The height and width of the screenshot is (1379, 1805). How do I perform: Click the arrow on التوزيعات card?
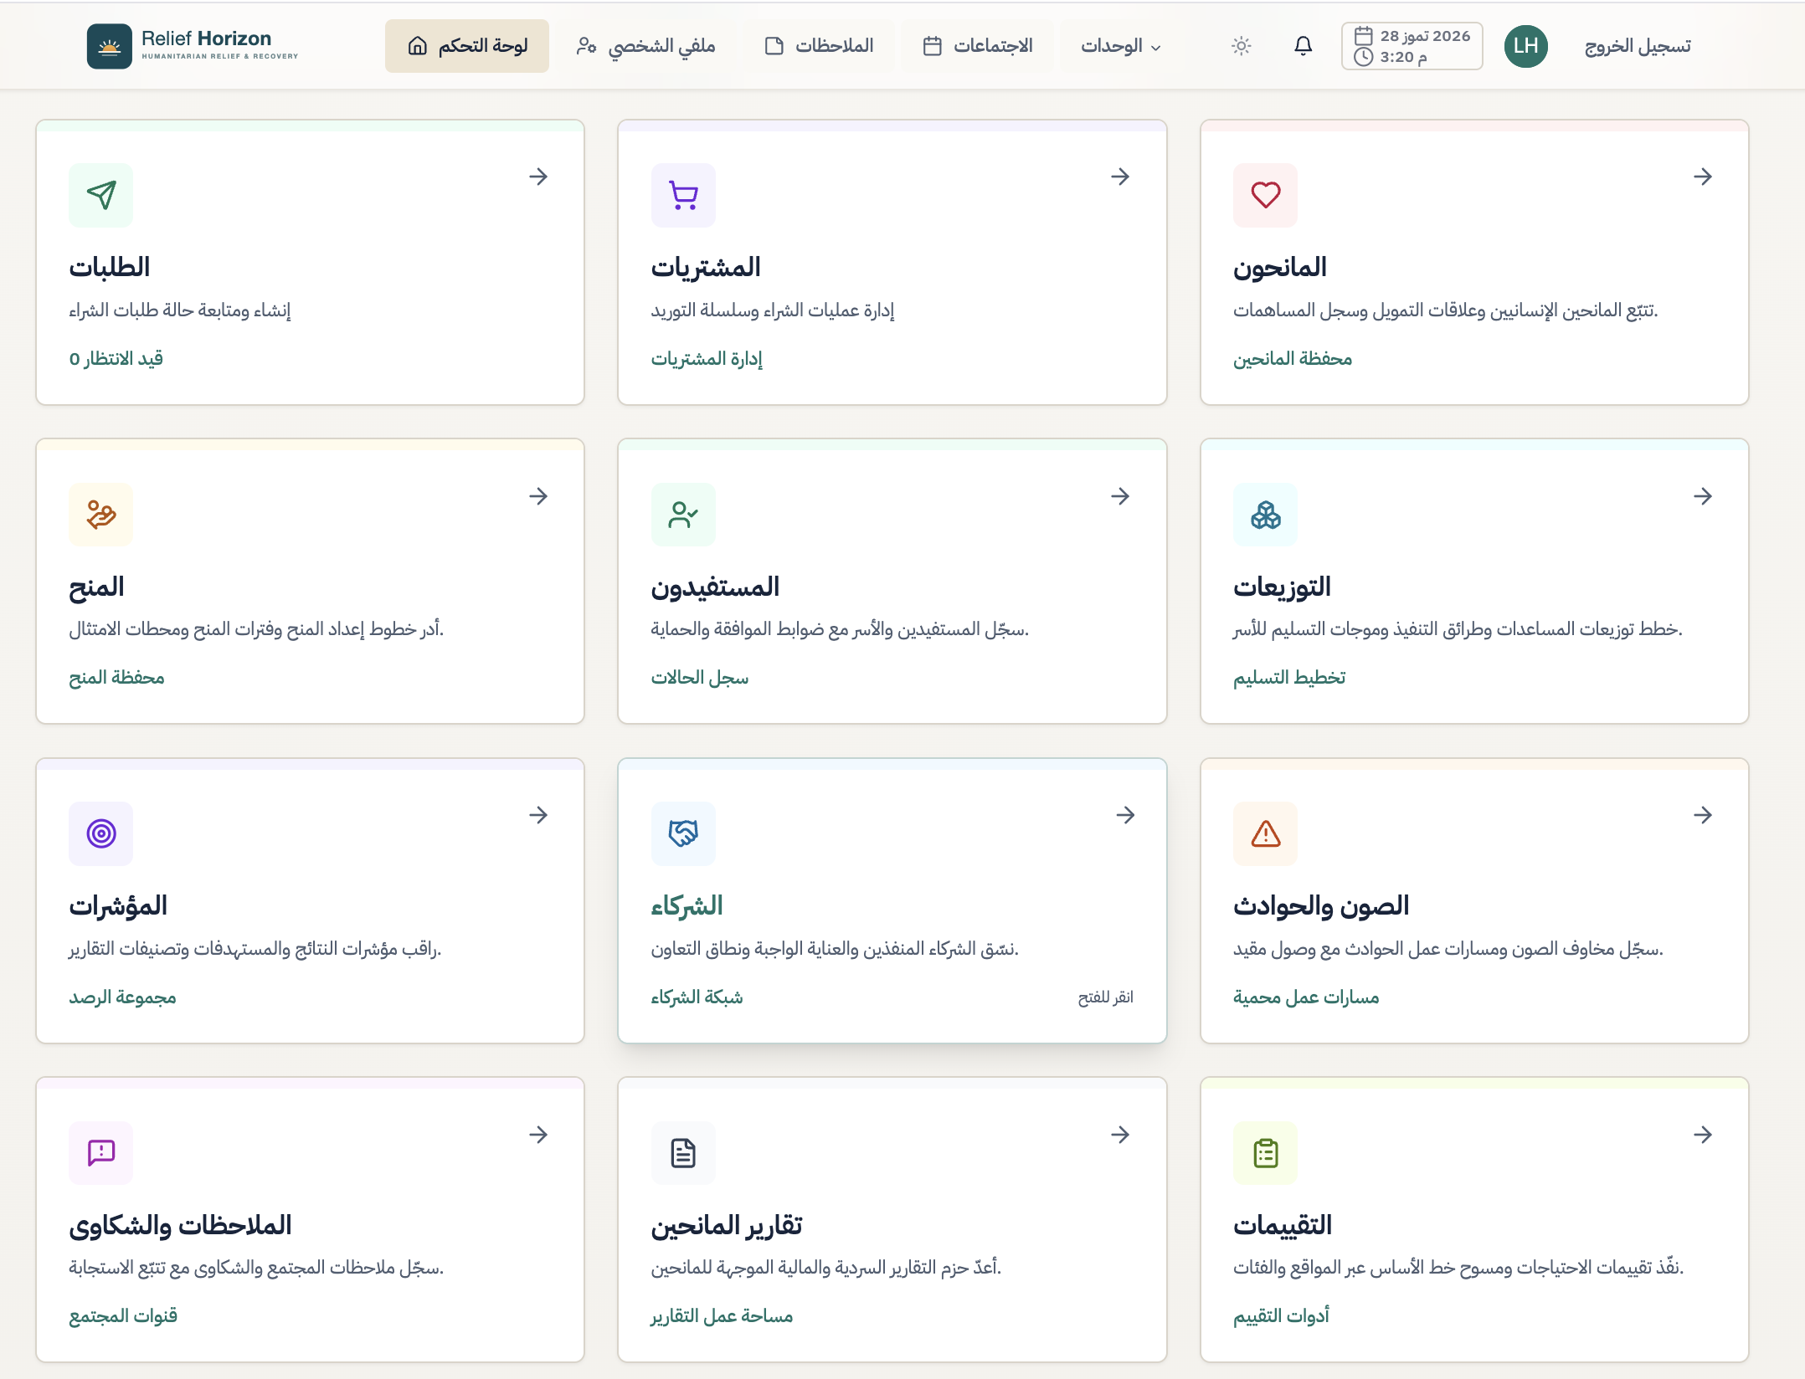[x=1703, y=496]
